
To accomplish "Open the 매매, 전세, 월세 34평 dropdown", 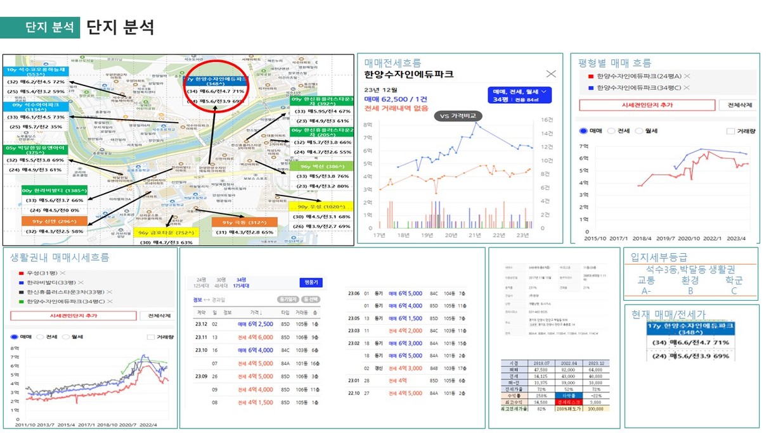I will pos(521,95).
